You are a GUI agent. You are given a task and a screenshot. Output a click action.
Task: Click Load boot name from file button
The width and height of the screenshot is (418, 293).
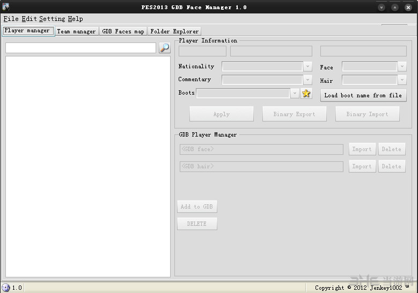pos(363,95)
